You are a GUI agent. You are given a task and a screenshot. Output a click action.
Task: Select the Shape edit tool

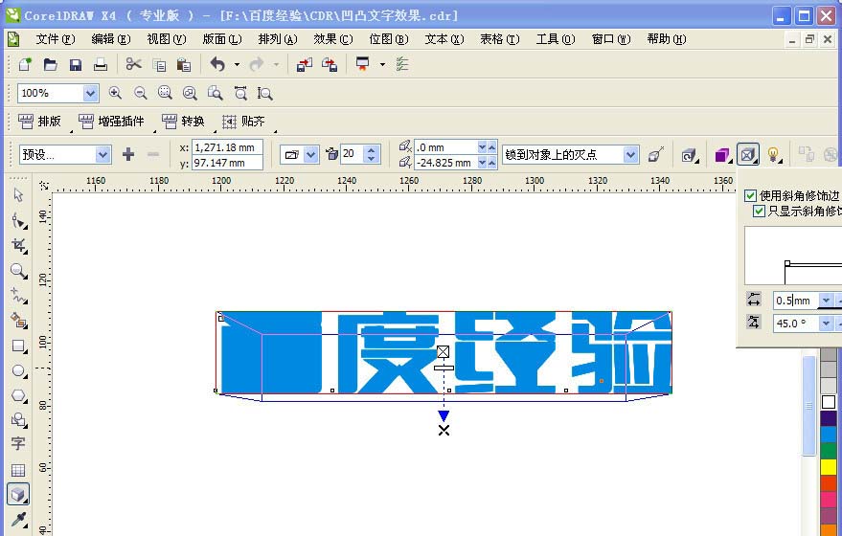(18, 220)
